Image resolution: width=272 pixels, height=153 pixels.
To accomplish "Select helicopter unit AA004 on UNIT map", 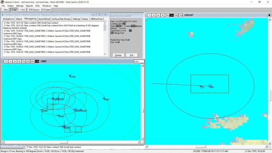I will (x=70, y=76).
